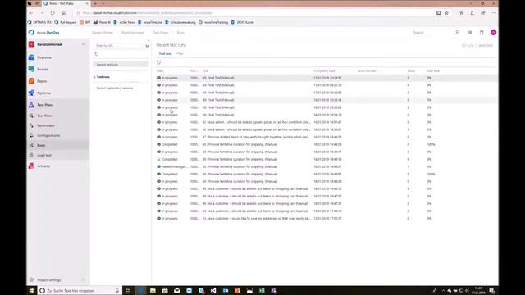Select the Needs investigation test run row
The image size is (525, 295).
[326, 166]
